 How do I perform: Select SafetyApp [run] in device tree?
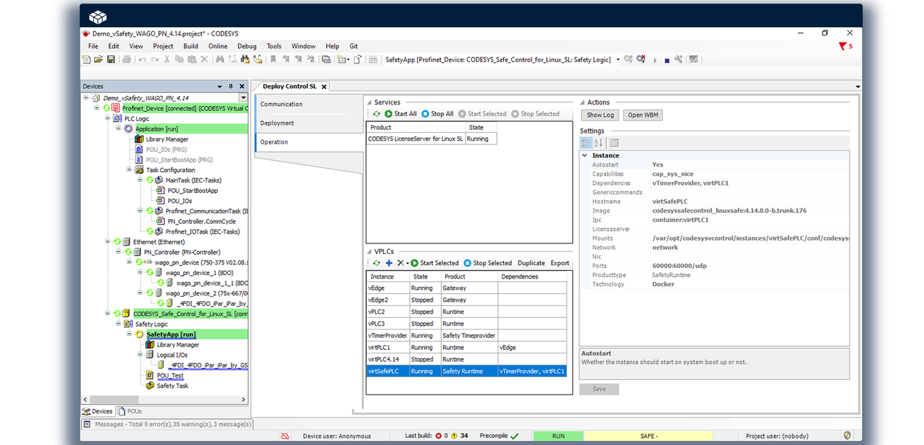pos(171,334)
